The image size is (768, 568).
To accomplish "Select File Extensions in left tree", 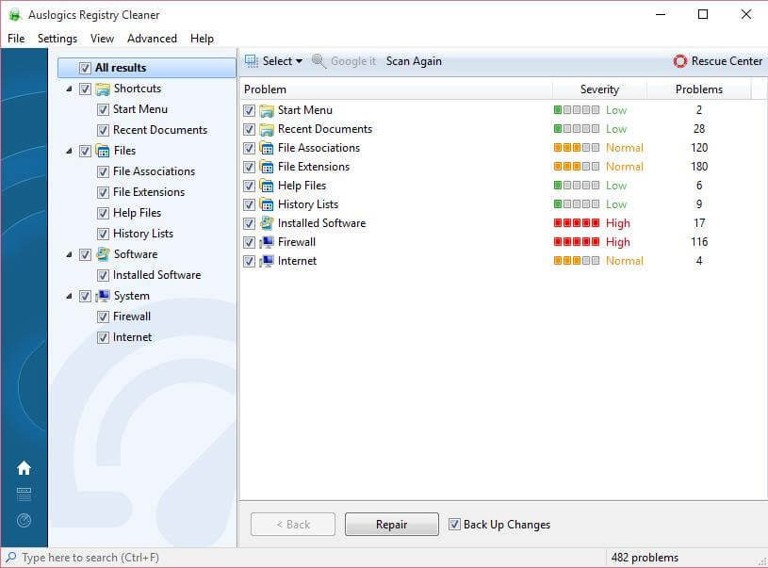I will click(x=149, y=192).
